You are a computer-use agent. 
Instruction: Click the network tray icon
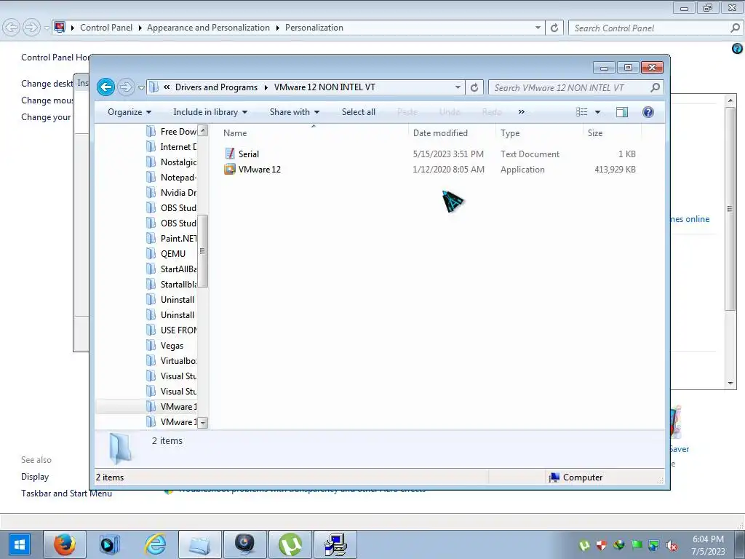pyautogui.click(x=654, y=545)
